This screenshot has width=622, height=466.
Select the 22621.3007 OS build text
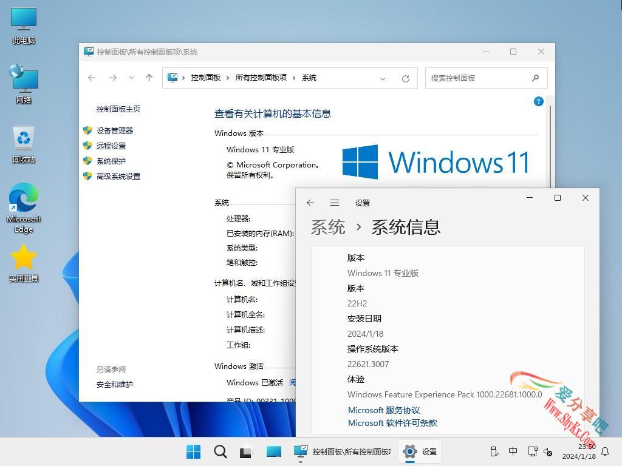point(368,364)
